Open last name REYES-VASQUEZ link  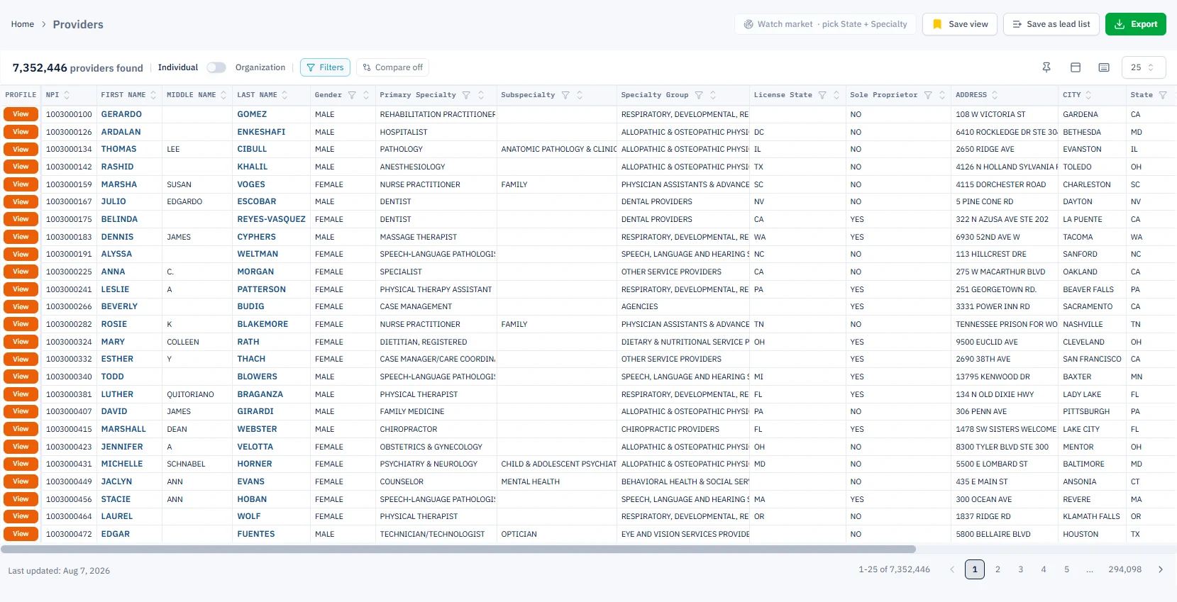272,219
